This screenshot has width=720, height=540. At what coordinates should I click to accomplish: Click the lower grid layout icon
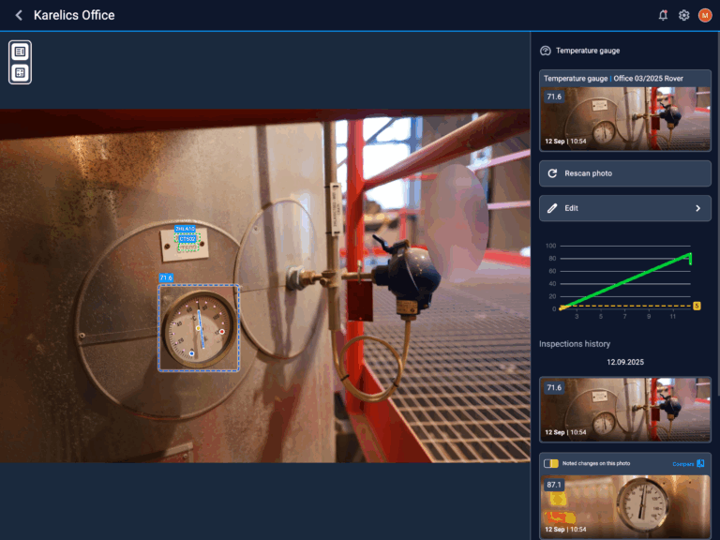(x=20, y=72)
